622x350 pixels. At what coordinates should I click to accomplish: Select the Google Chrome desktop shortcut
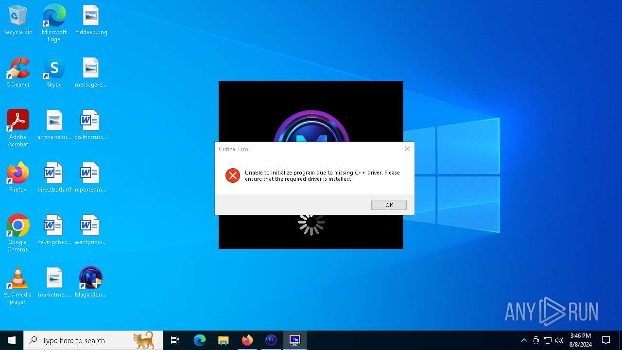pos(18,233)
